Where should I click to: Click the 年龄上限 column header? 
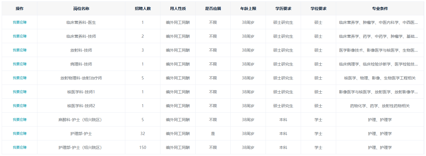[x=248, y=9]
